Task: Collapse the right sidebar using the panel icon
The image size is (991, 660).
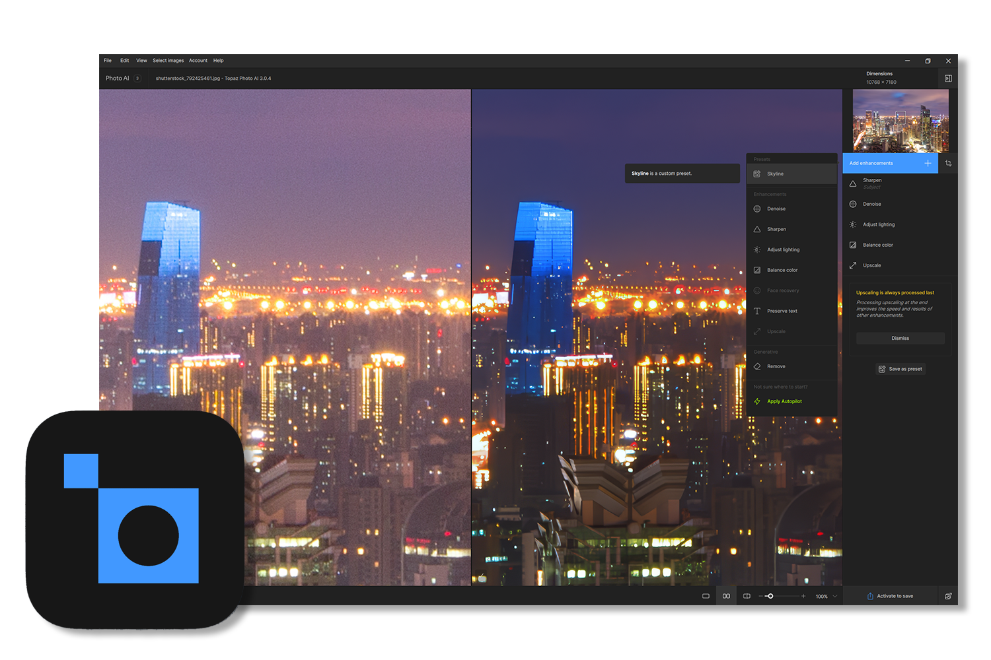Action: pyautogui.click(x=948, y=78)
